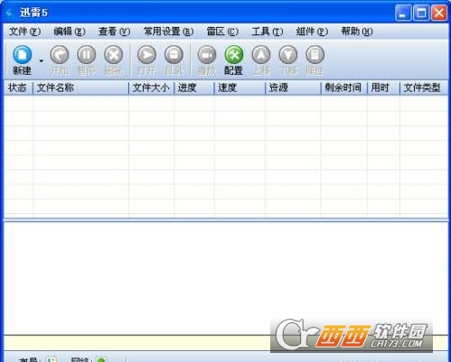Click the 暂停 (Pause) toolbar icon
This screenshot has height=362, width=451.
[87, 55]
